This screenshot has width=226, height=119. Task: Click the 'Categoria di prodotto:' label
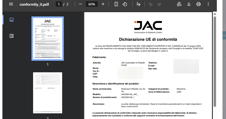click(159, 89)
